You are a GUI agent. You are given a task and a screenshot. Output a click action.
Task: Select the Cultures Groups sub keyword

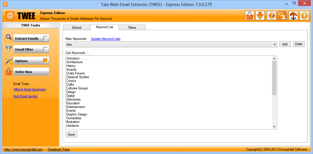[x=77, y=88]
